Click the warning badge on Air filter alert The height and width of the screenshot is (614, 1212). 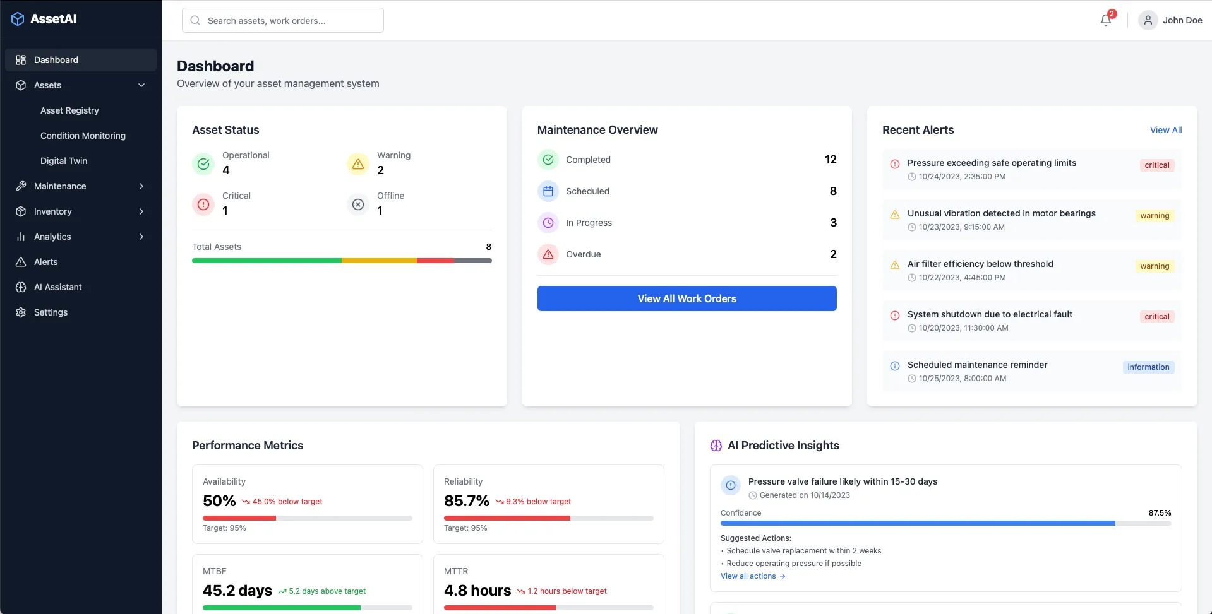[x=1155, y=266]
